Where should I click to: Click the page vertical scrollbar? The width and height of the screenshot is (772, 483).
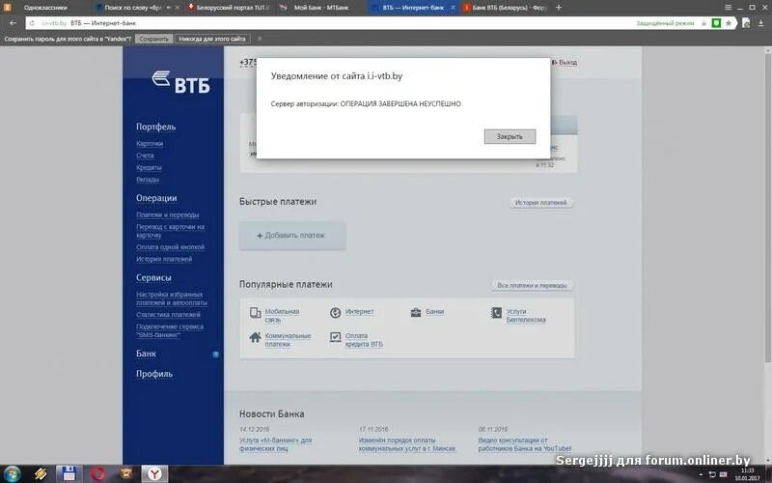pyautogui.click(x=768, y=207)
